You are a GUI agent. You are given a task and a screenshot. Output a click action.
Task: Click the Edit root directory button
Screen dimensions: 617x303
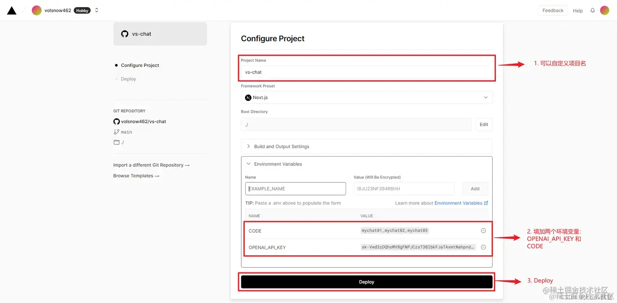coord(484,124)
